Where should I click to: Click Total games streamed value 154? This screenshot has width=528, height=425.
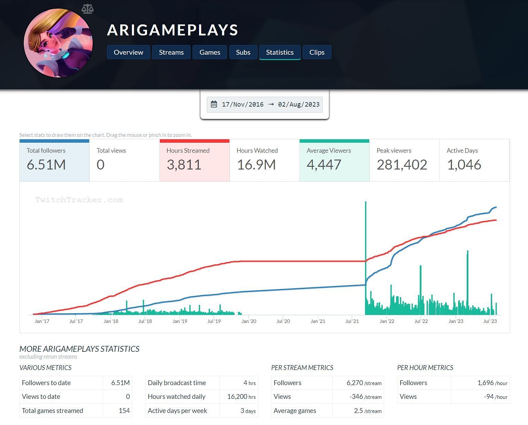(x=124, y=411)
